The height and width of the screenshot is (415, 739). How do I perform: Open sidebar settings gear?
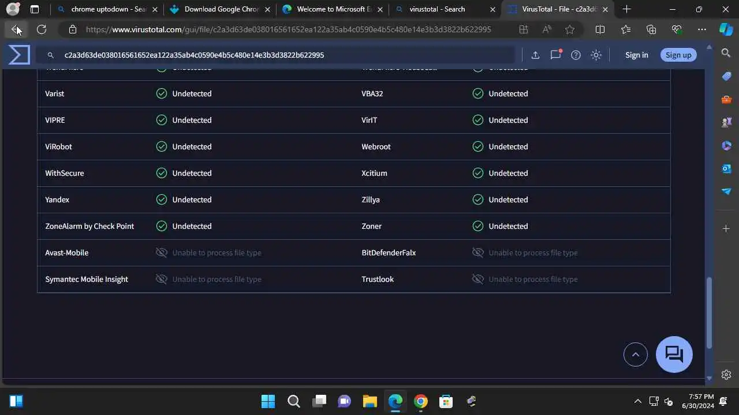tap(726, 375)
